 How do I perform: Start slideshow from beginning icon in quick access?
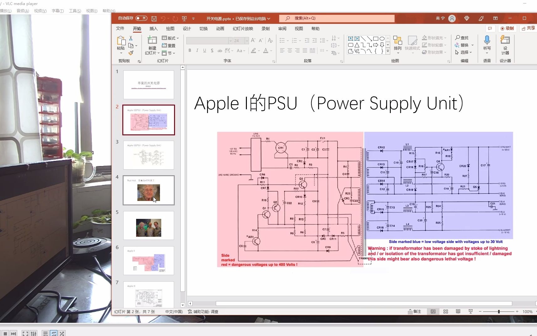(184, 19)
